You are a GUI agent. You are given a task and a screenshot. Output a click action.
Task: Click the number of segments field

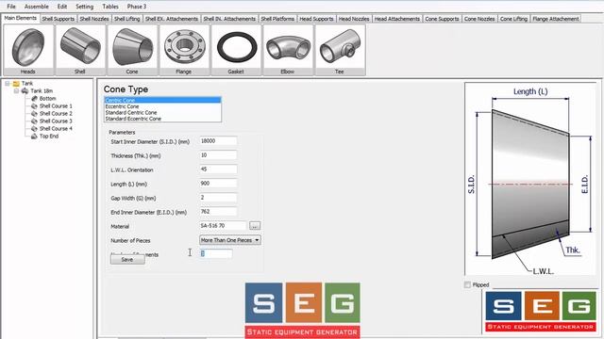point(216,253)
